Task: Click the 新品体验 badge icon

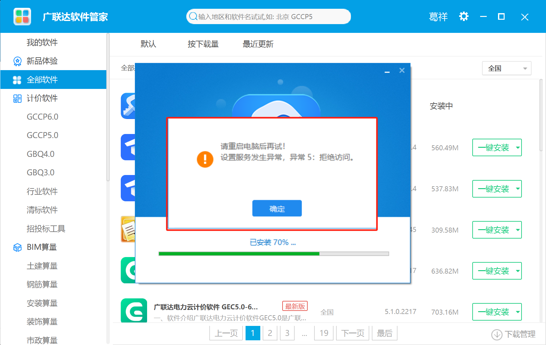Action: [17, 61]
